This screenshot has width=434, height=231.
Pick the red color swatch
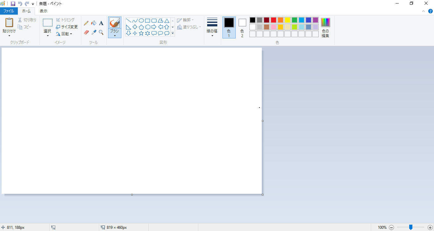point(273,20)
